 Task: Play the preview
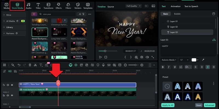(x=100, y=57)
